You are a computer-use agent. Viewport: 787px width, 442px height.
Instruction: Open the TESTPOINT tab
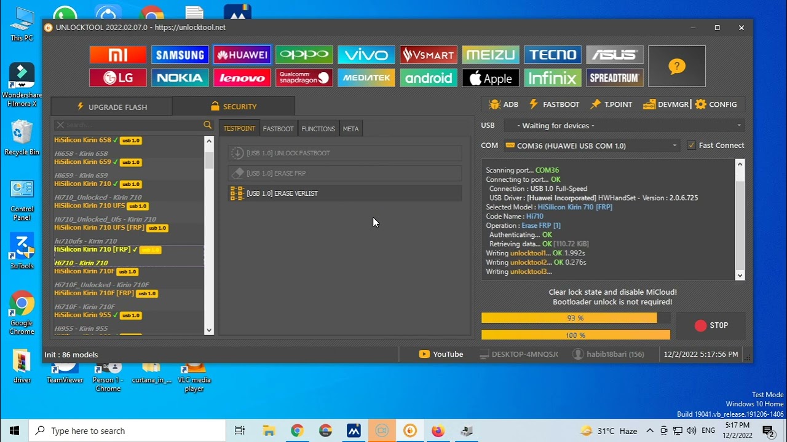(x=239, y=128)
